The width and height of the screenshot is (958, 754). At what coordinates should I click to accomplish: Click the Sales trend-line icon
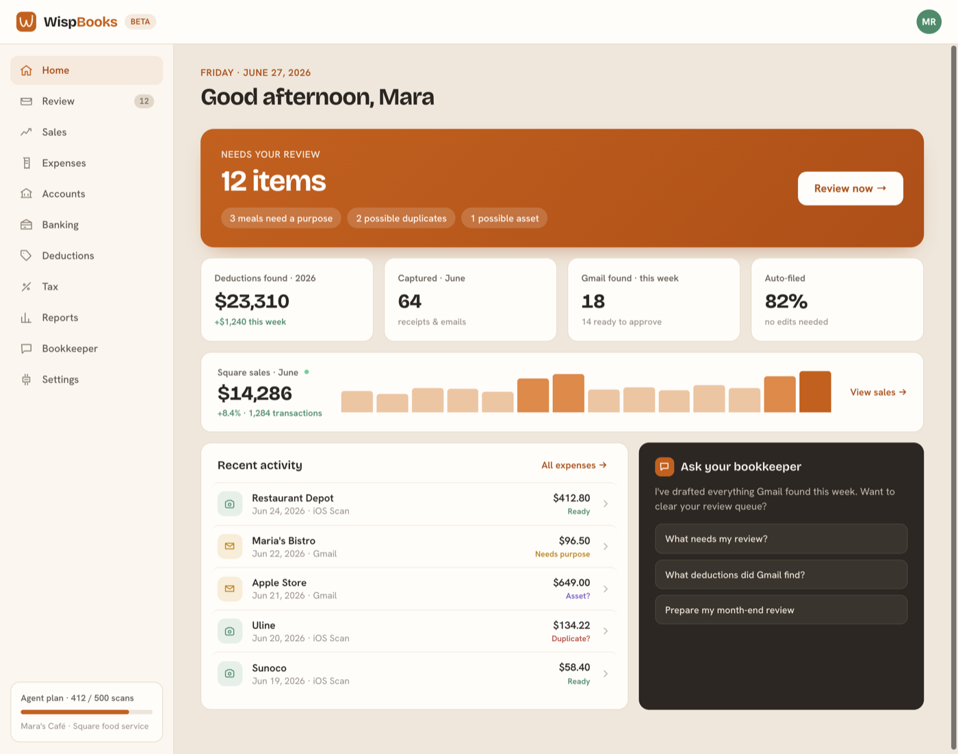click(26, 132)
